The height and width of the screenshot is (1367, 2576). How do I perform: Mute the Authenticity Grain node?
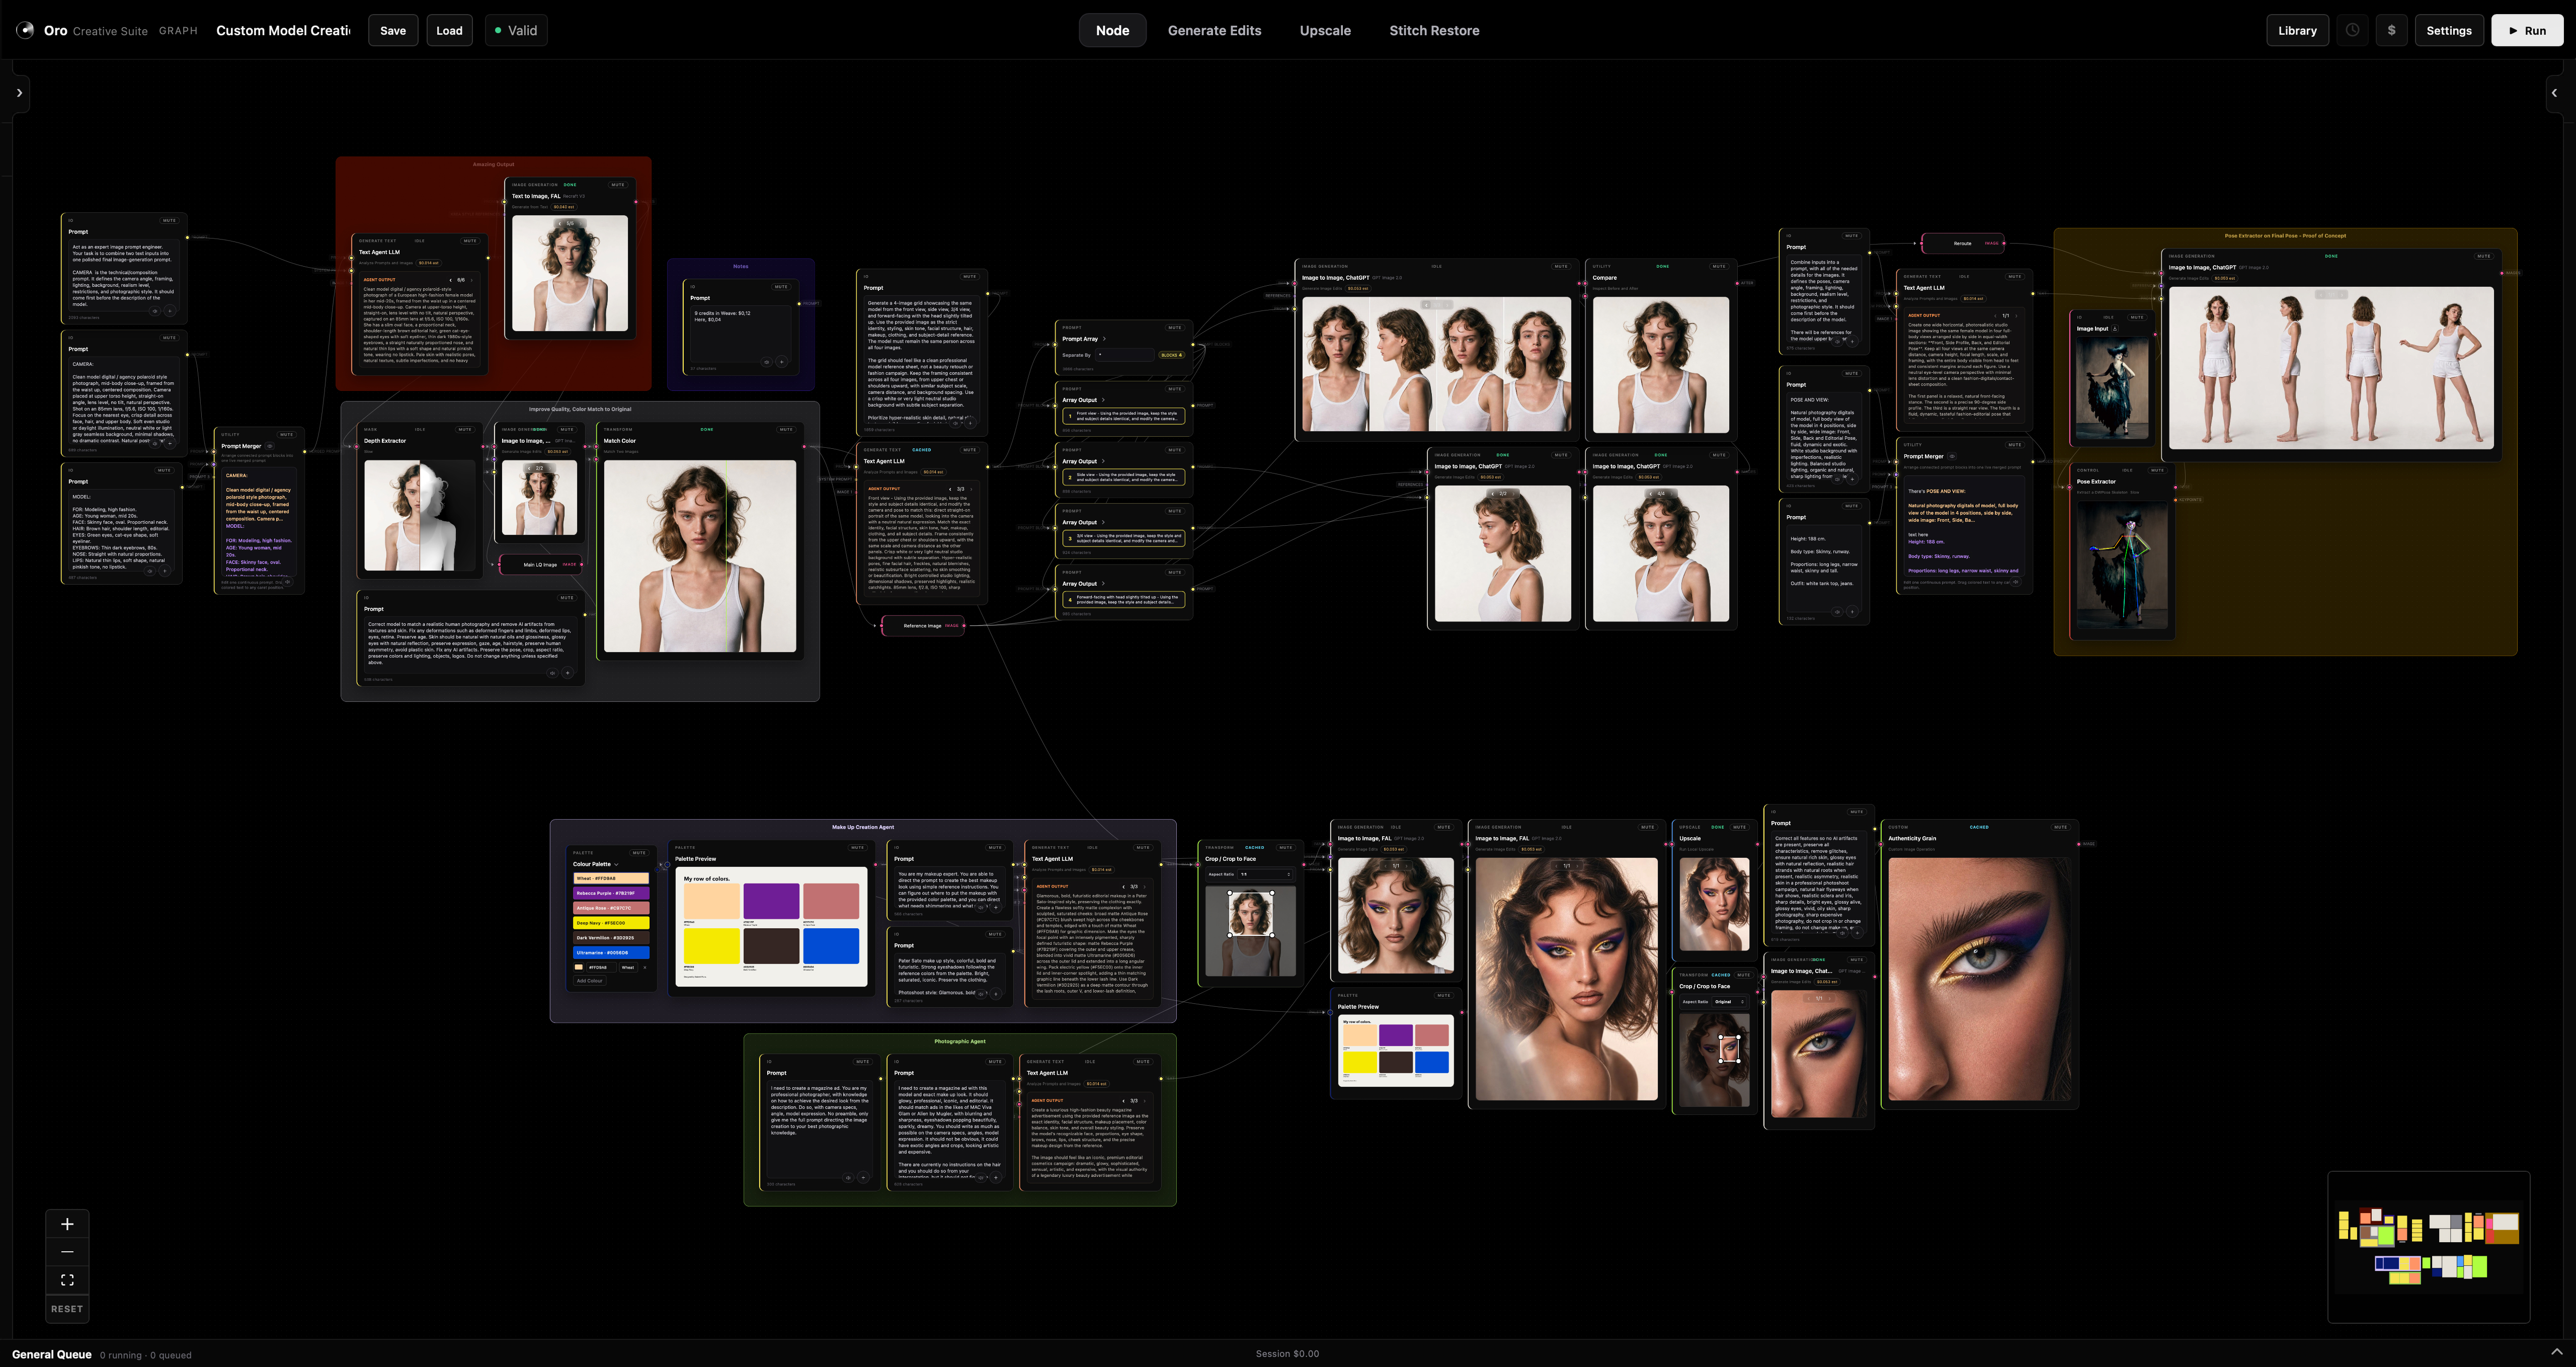pos(2060,827)
